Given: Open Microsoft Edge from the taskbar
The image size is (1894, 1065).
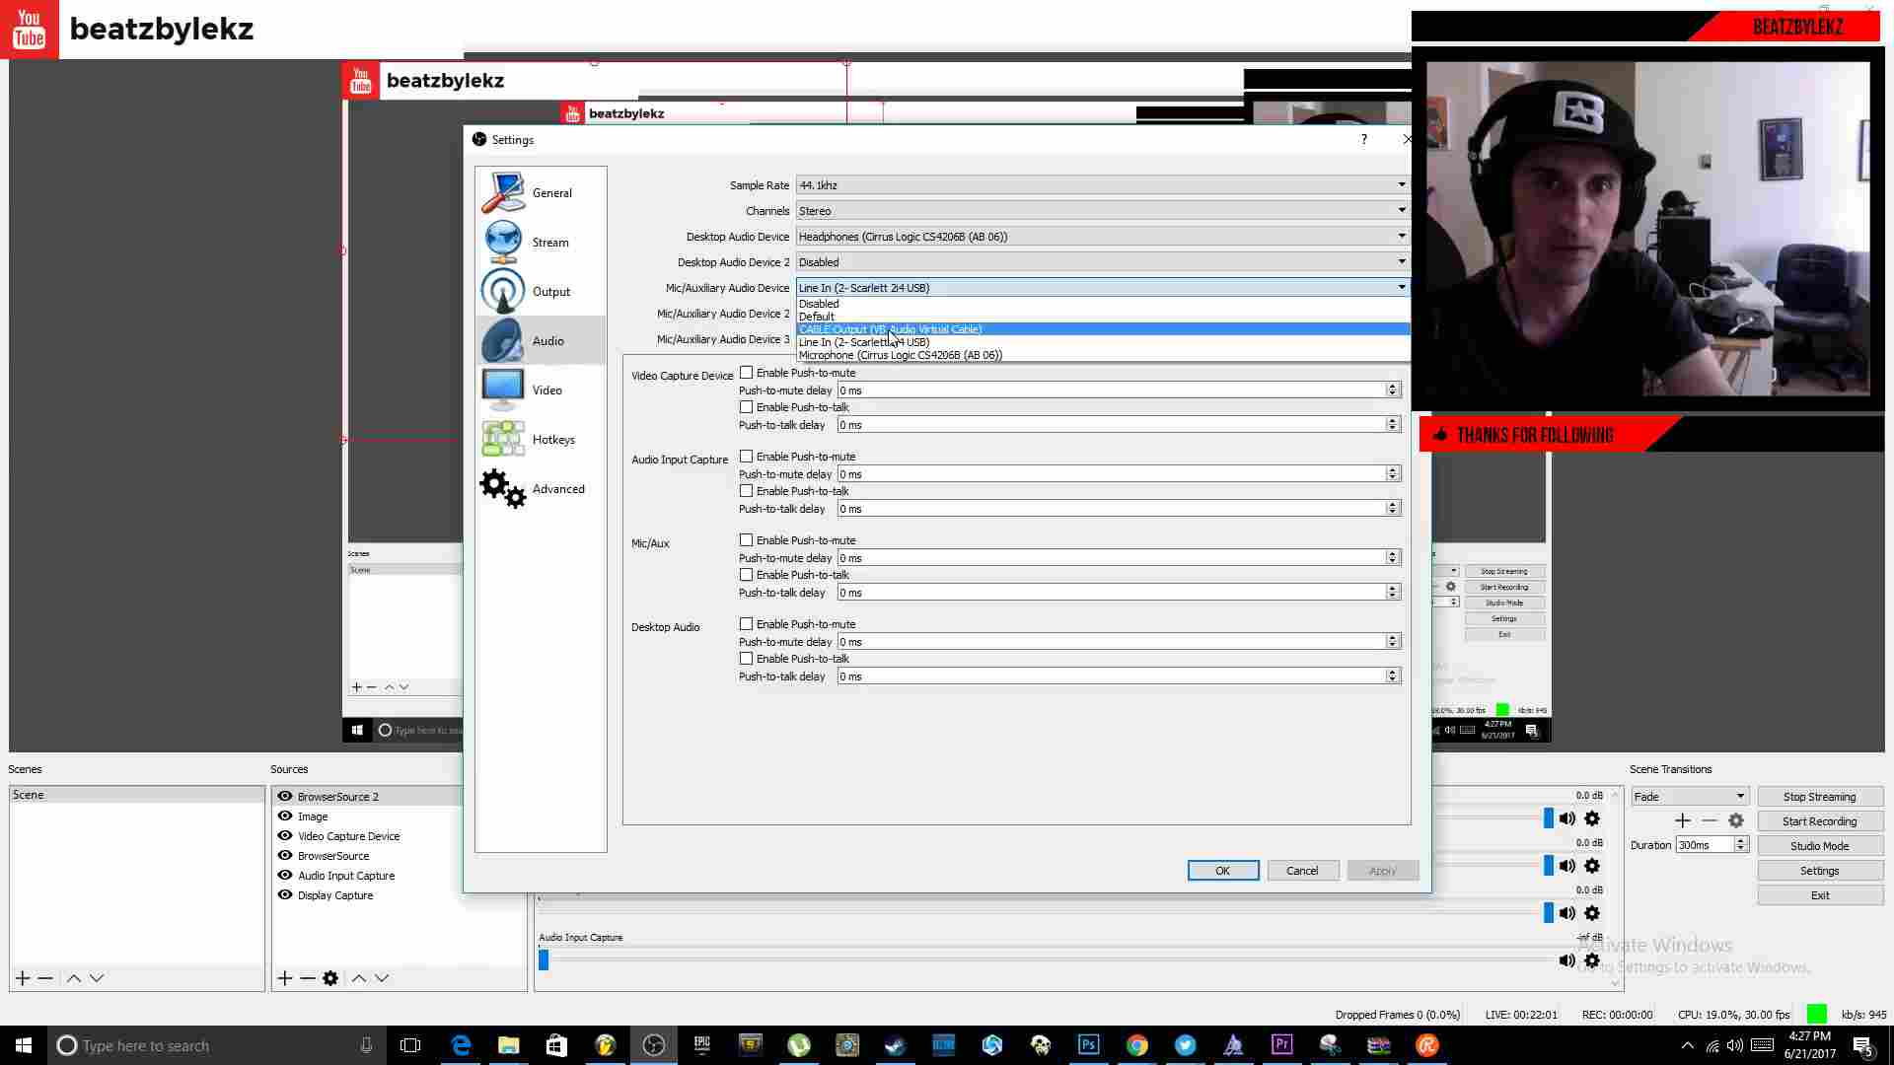Looking at the screenshot, I should (461, 1045).
